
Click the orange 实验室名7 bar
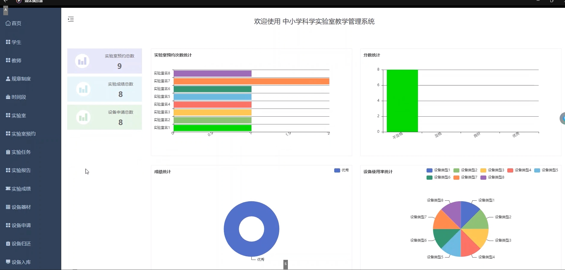coord(251,81)
